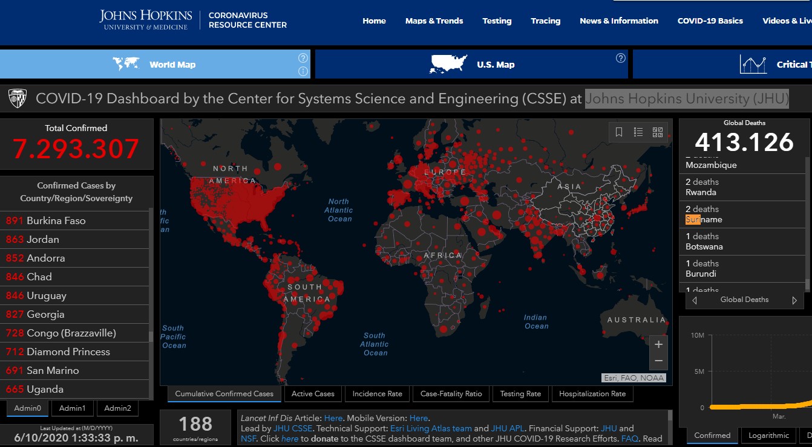Zoom out on the map with minus button
Image resolution: width=812 pixels, height=447 pixels.
pyautogui.click(x=659, y=361)
